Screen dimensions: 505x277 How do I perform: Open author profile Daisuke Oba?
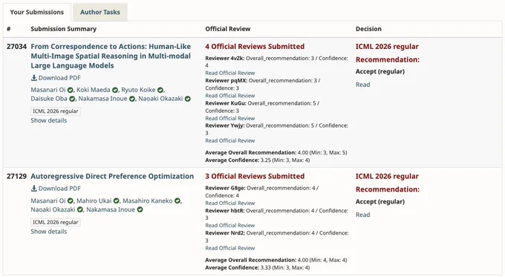[x=49, y=99]
